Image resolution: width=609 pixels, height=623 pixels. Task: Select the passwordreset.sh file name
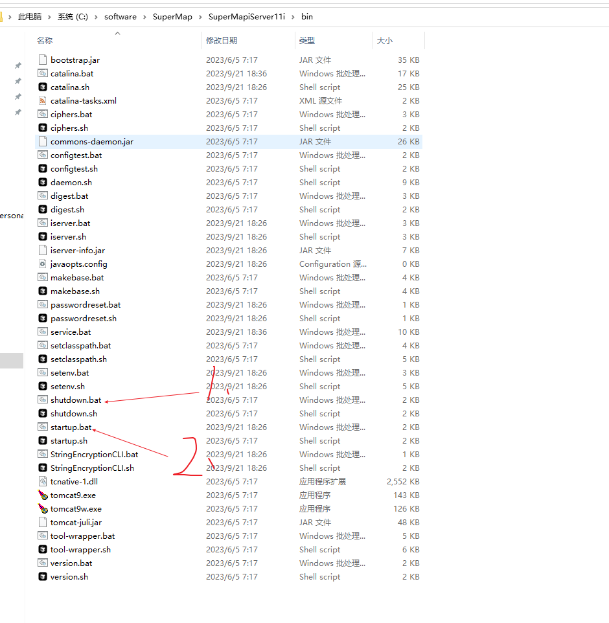84,319
